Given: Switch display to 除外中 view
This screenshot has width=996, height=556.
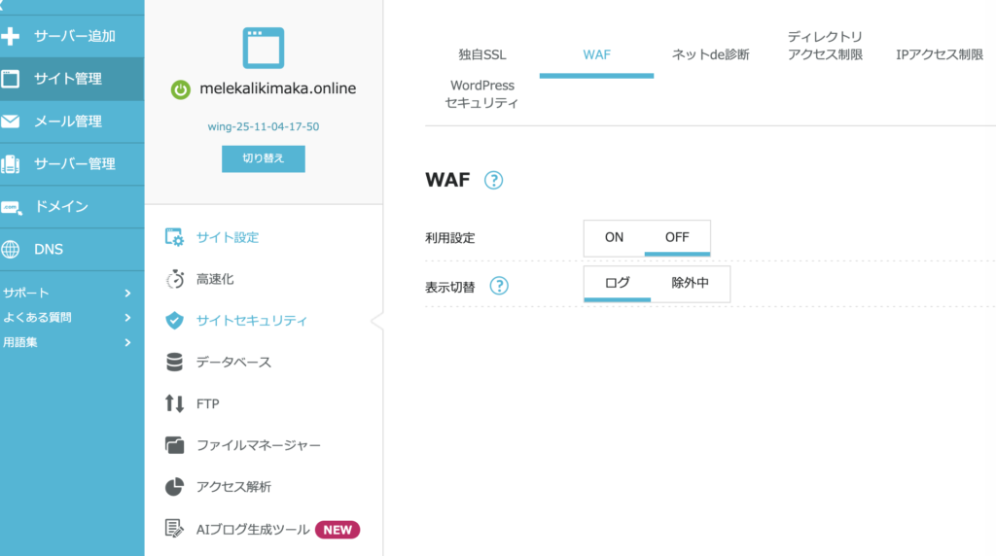Looking at the screenshot, I should pos(690,284).
